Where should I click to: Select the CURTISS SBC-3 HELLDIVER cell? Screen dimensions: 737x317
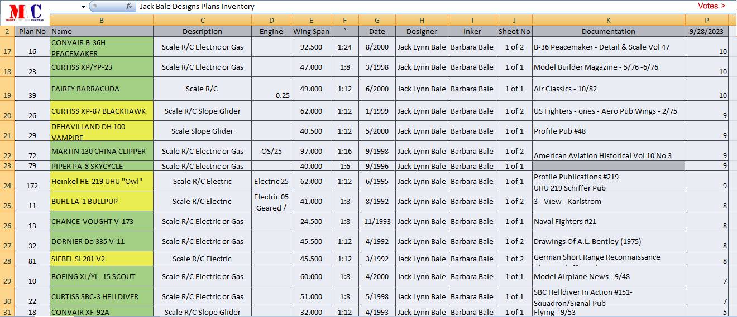point(102,296)
